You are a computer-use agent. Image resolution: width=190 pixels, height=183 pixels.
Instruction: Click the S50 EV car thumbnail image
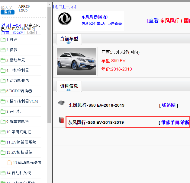pos(77,62)
